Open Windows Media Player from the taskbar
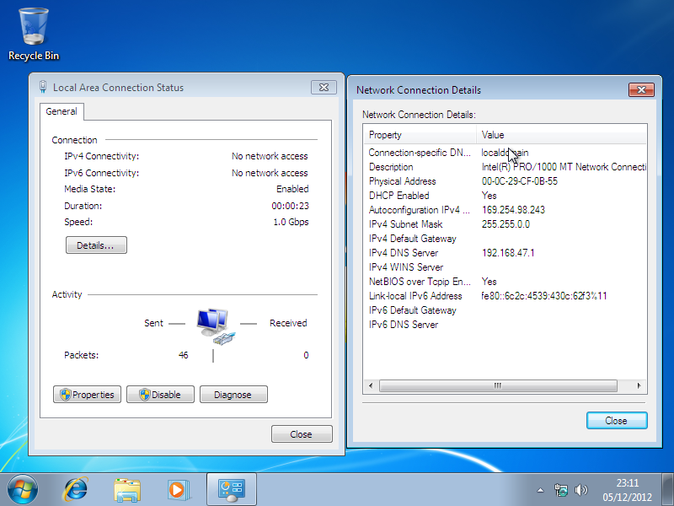674x506 pixels. coord(178,488)
